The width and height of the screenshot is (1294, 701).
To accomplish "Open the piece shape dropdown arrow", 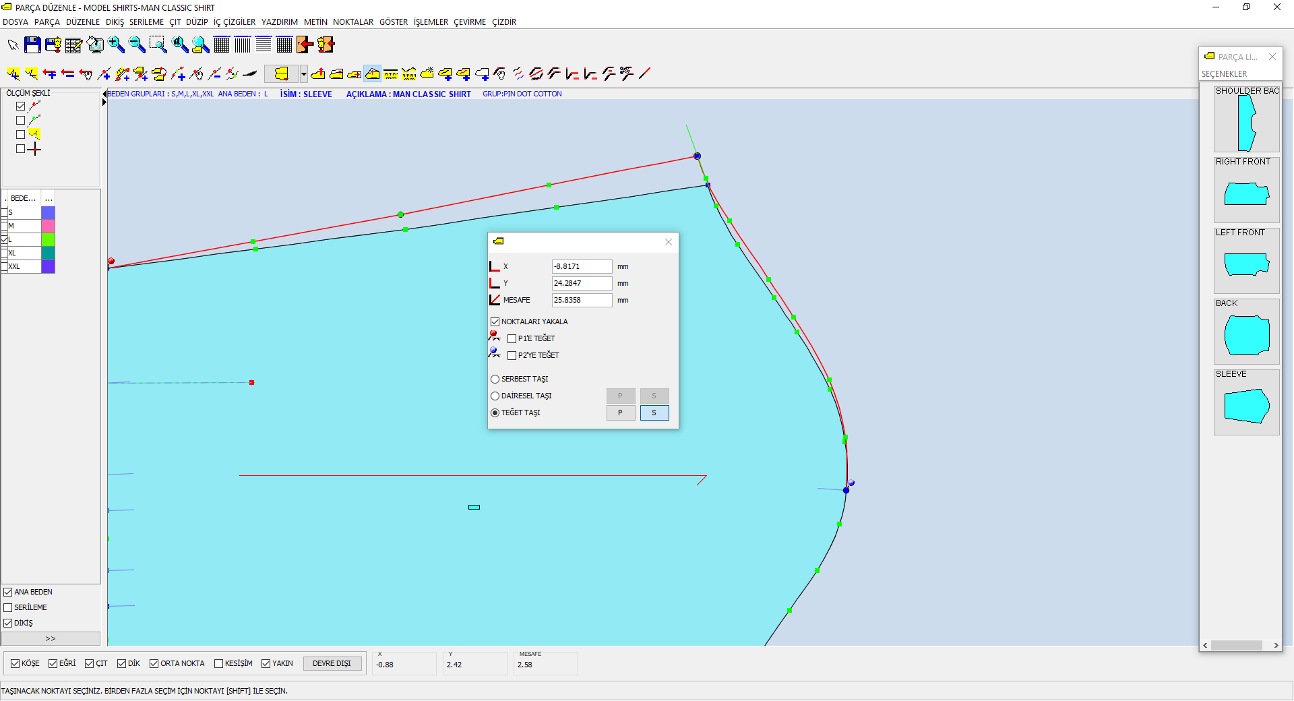I will point(304,73).
